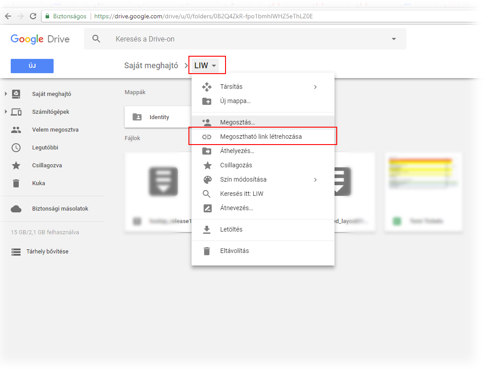
Task: Click the Csillagozva star icon in sidebar
Action: click(x=16, y=166)
